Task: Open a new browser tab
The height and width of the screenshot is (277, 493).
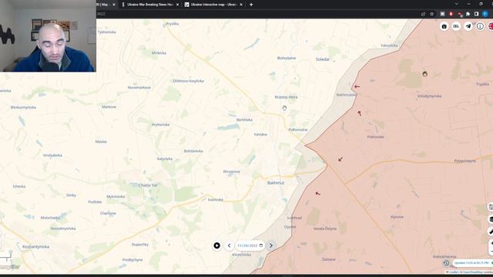Action: click(x=251, y=5)
